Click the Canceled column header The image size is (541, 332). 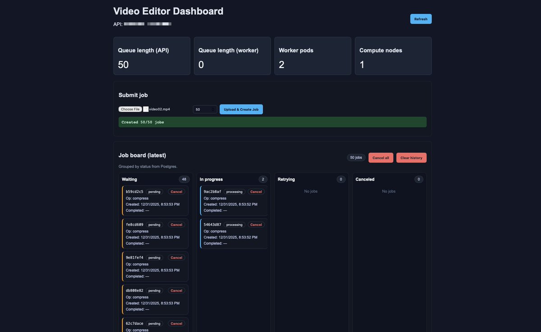[365, 179]
